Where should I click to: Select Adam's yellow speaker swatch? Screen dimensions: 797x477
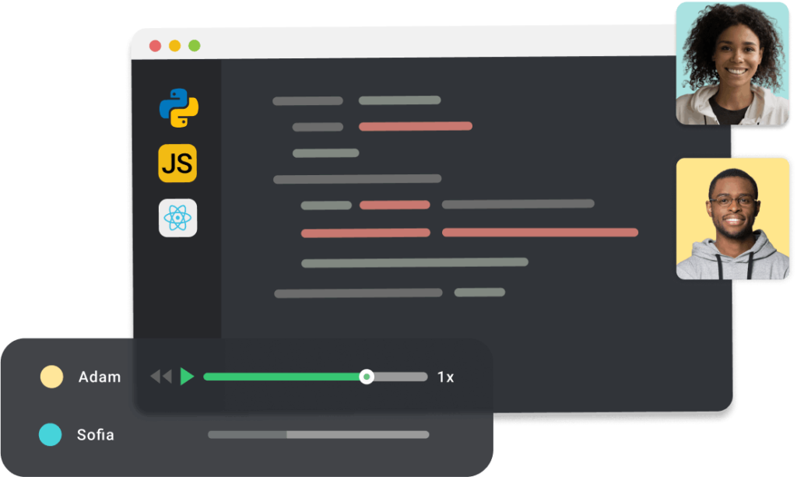point(51,377)
